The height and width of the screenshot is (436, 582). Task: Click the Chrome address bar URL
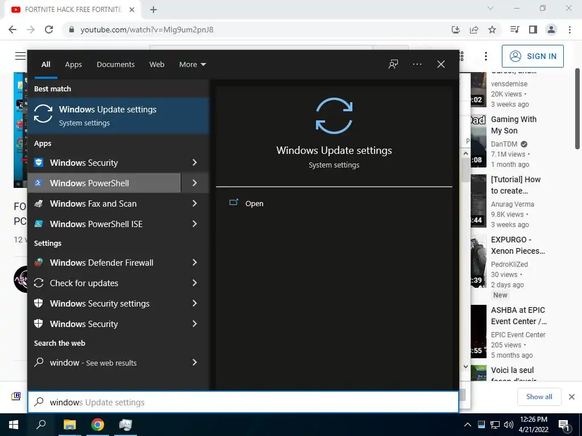147,30
